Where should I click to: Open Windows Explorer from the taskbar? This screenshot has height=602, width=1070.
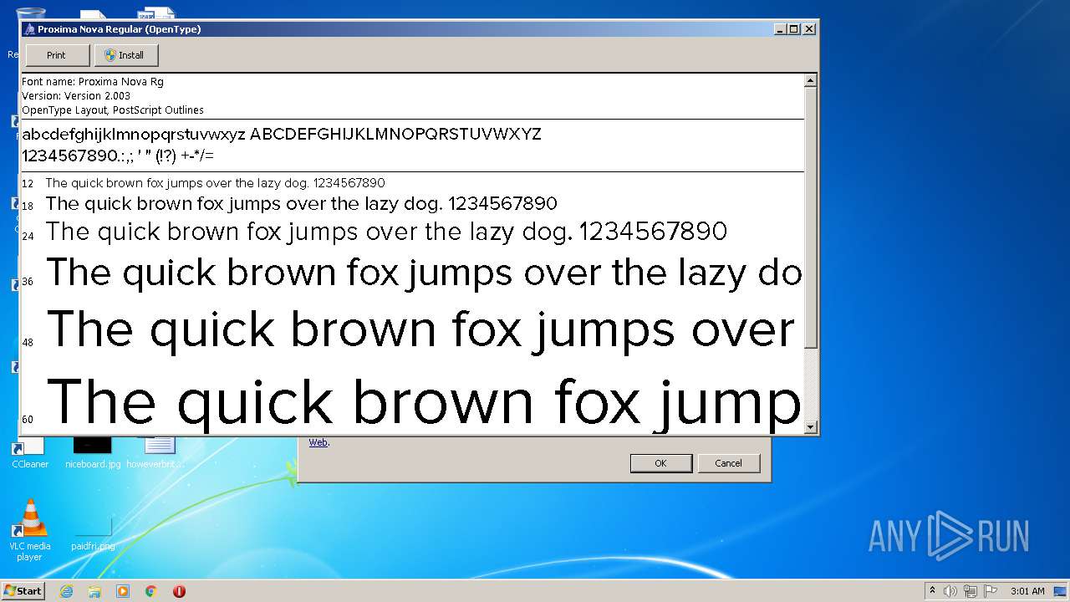pos(94,591)
